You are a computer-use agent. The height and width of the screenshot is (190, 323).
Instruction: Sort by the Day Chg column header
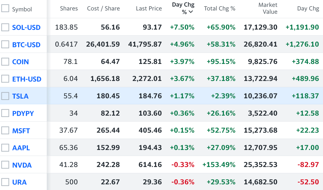[x=308, y=8]
